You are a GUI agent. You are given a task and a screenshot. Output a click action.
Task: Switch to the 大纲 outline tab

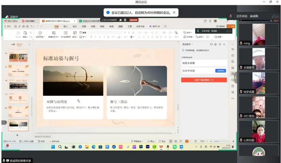13,44
